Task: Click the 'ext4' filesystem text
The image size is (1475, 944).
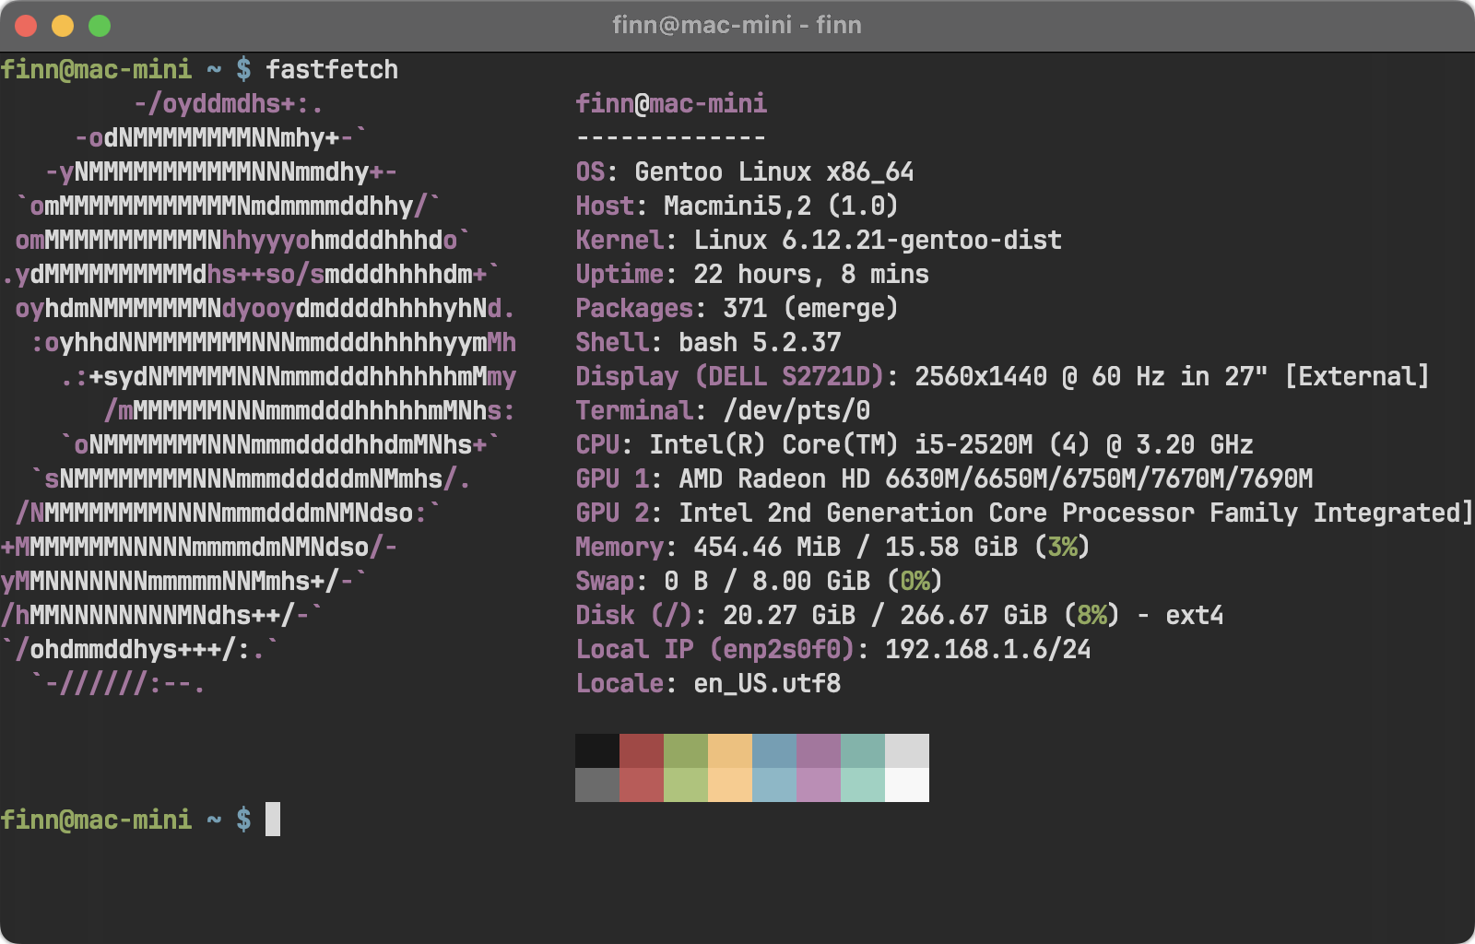Action: pyautogui.click(x=1195, y=615)
